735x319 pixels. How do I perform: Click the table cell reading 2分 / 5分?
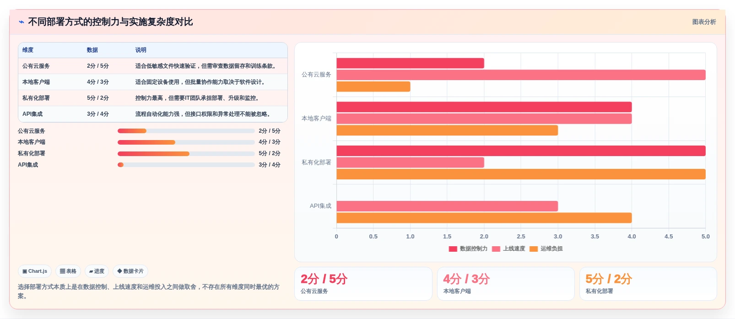(x=98, y=66)
